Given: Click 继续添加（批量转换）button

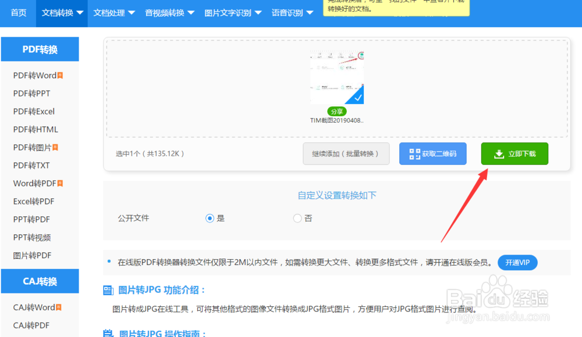Looking at the screenshot, I should click(346, 153).
